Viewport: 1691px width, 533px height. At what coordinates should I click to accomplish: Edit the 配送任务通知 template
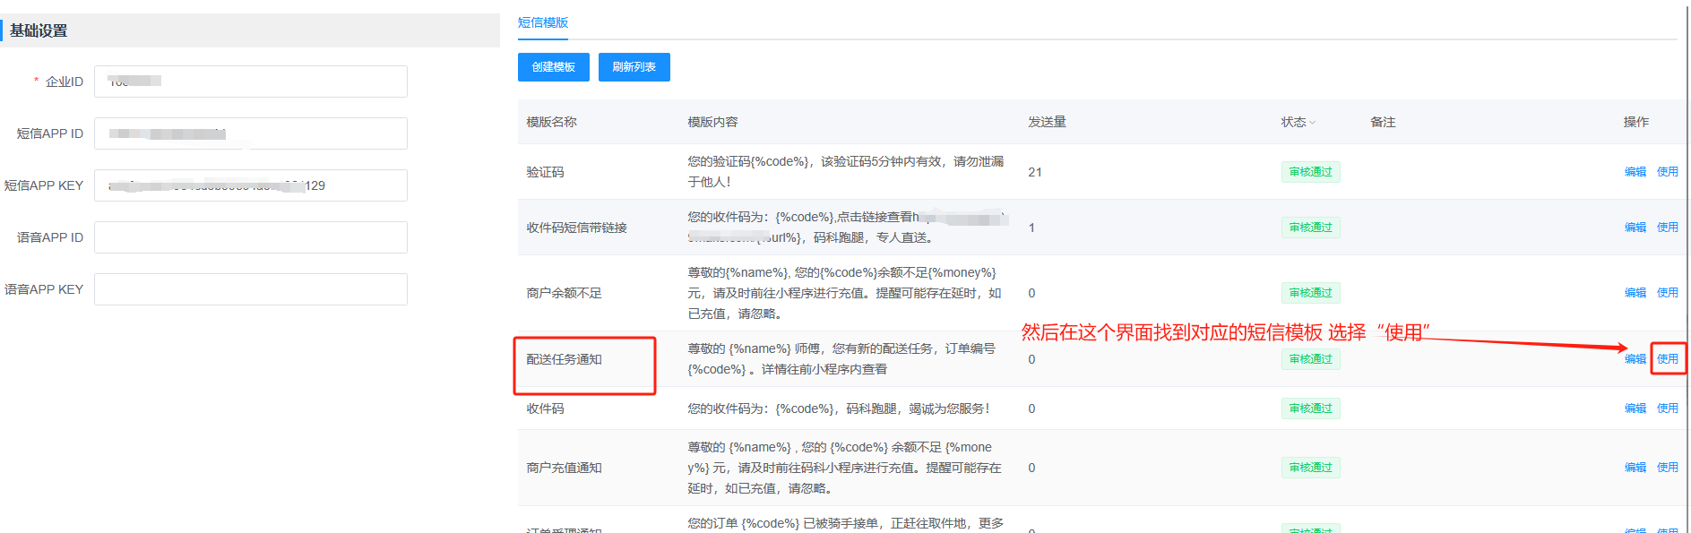1635,359
